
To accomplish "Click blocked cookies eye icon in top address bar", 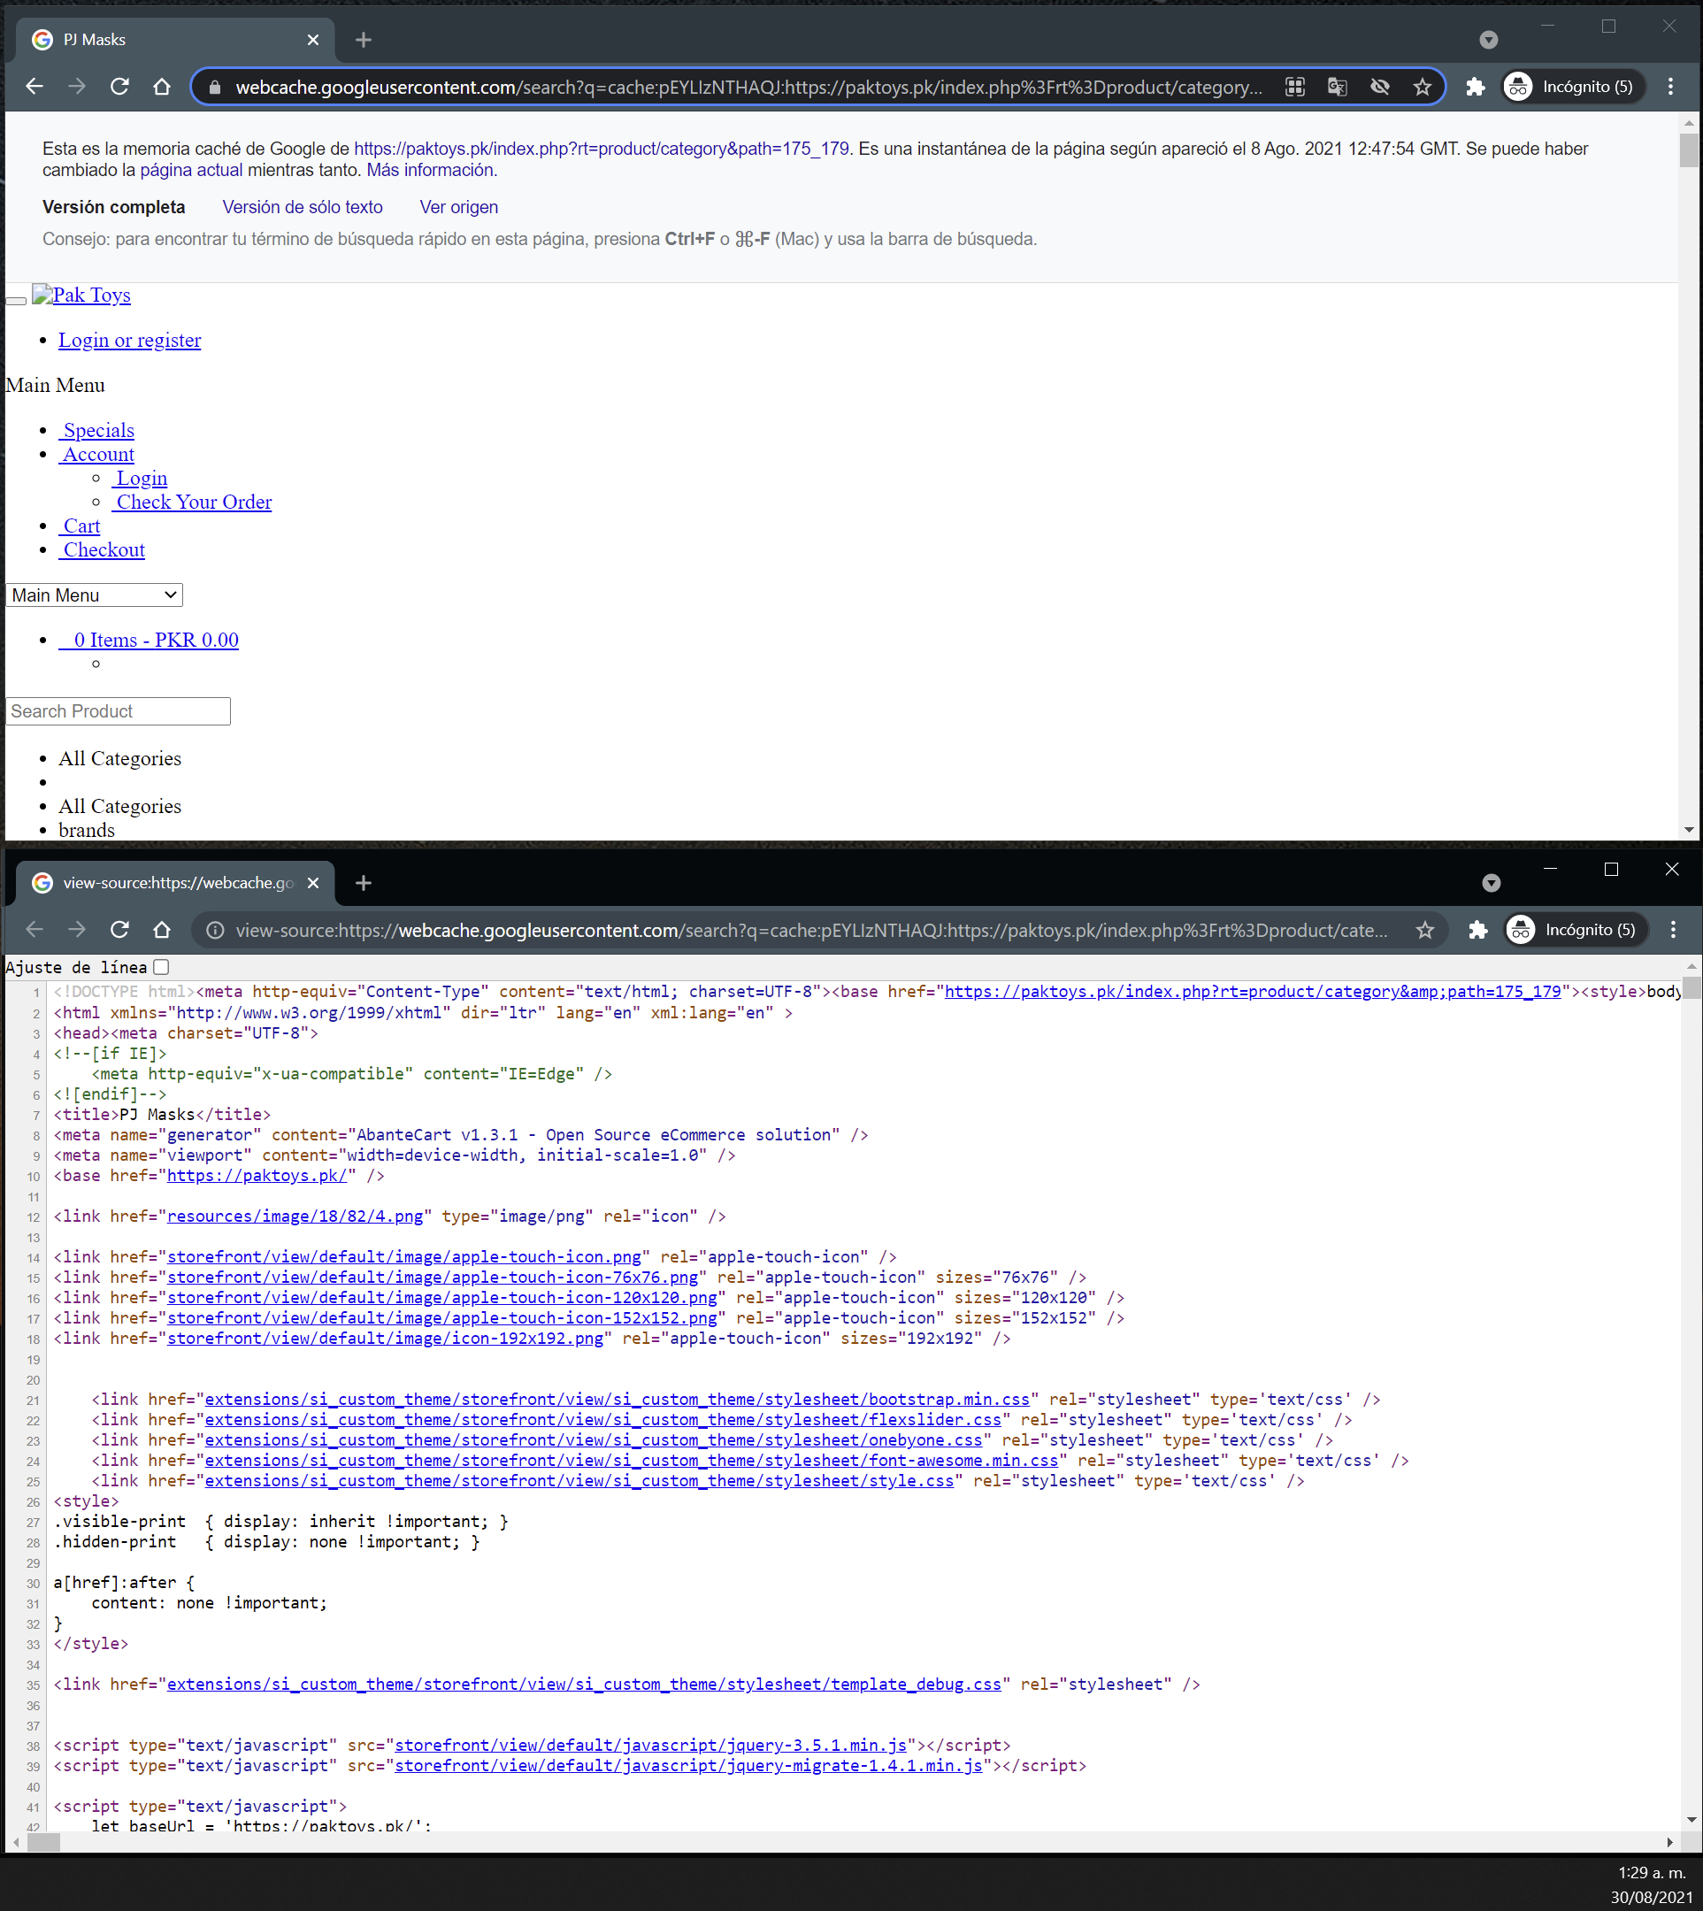I will pyautogui.click(x=1380, y=87).
